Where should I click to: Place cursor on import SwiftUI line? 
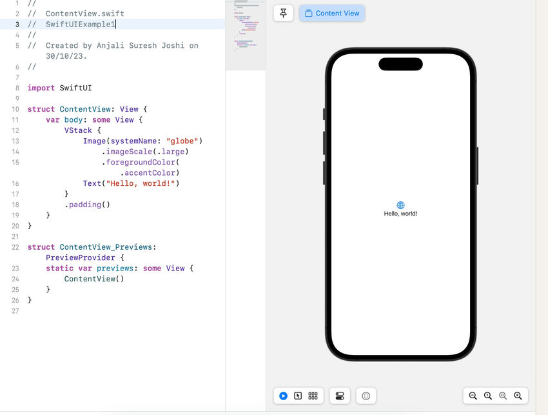tap(59, 88)
